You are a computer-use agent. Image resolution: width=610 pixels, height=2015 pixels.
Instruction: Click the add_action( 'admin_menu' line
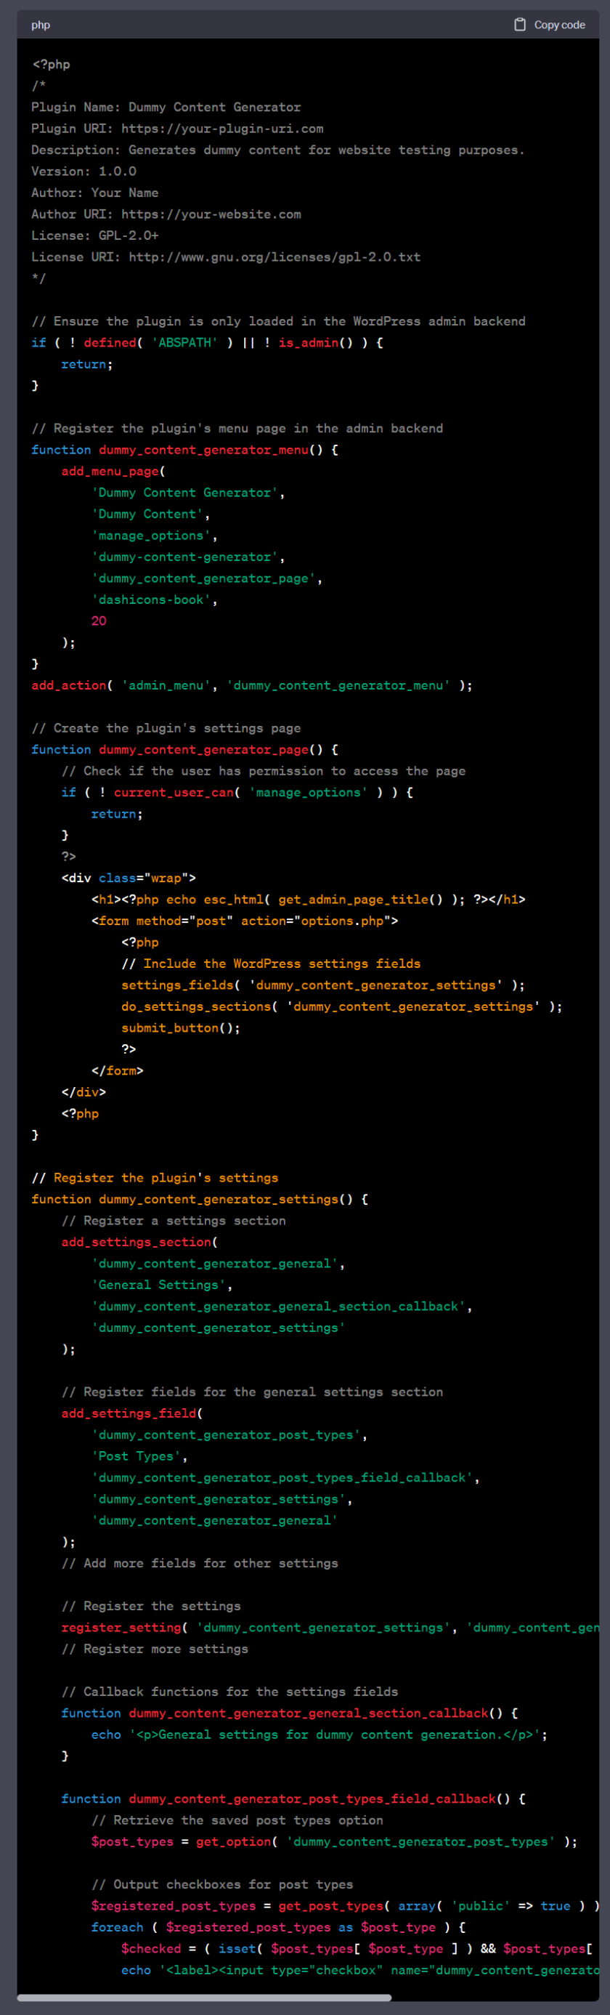(252, 685)
